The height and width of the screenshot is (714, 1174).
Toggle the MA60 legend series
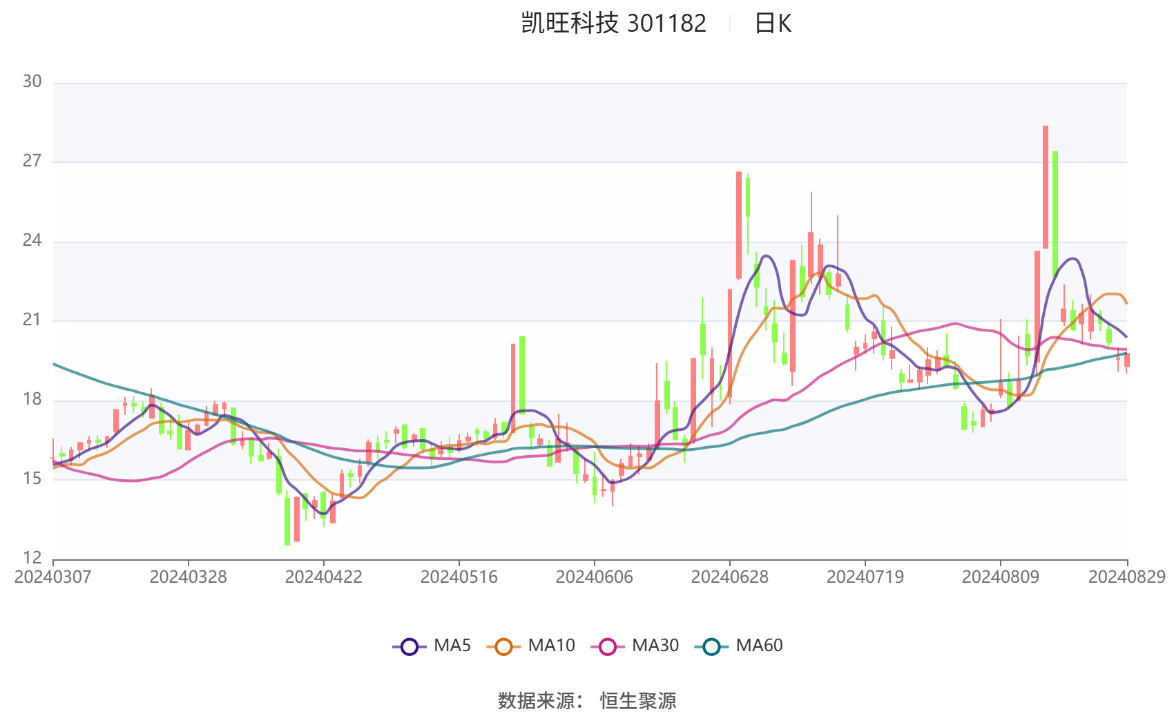tap(738, 646)
